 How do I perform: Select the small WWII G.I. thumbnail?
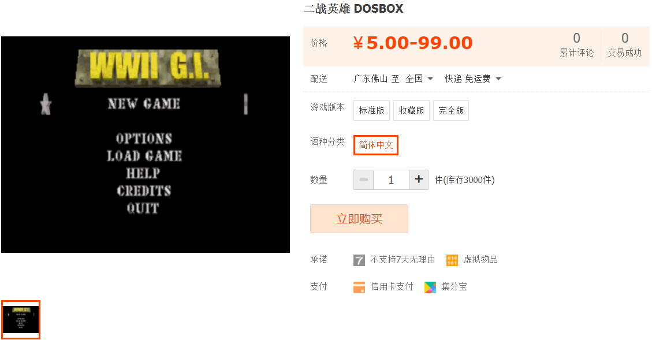coord(21,320)
